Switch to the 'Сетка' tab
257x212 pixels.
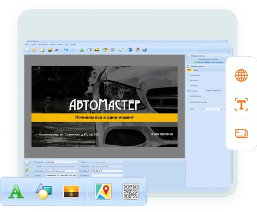tap(196, 70)
